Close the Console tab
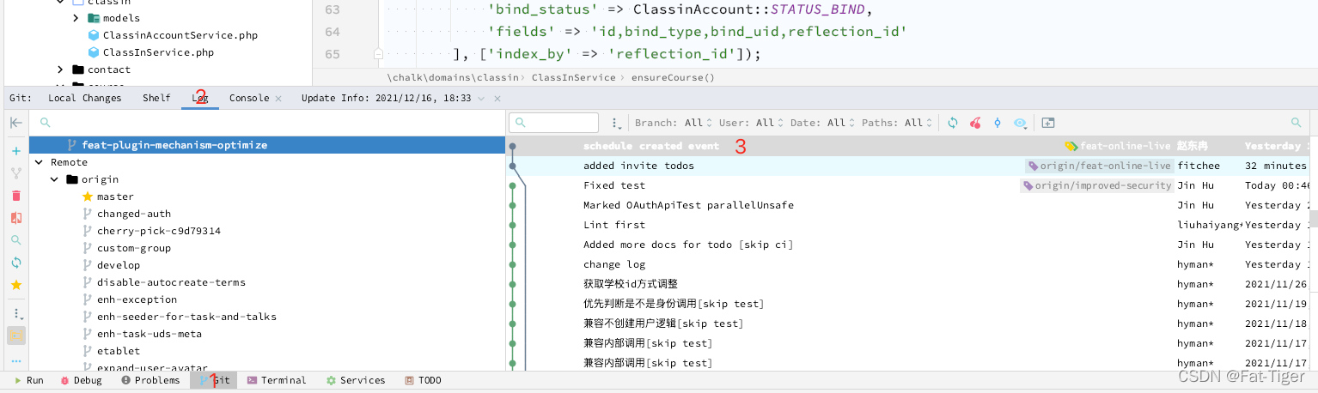This screenshot has height=393, width=1318. pyautogui.click(x=278, y=99)
